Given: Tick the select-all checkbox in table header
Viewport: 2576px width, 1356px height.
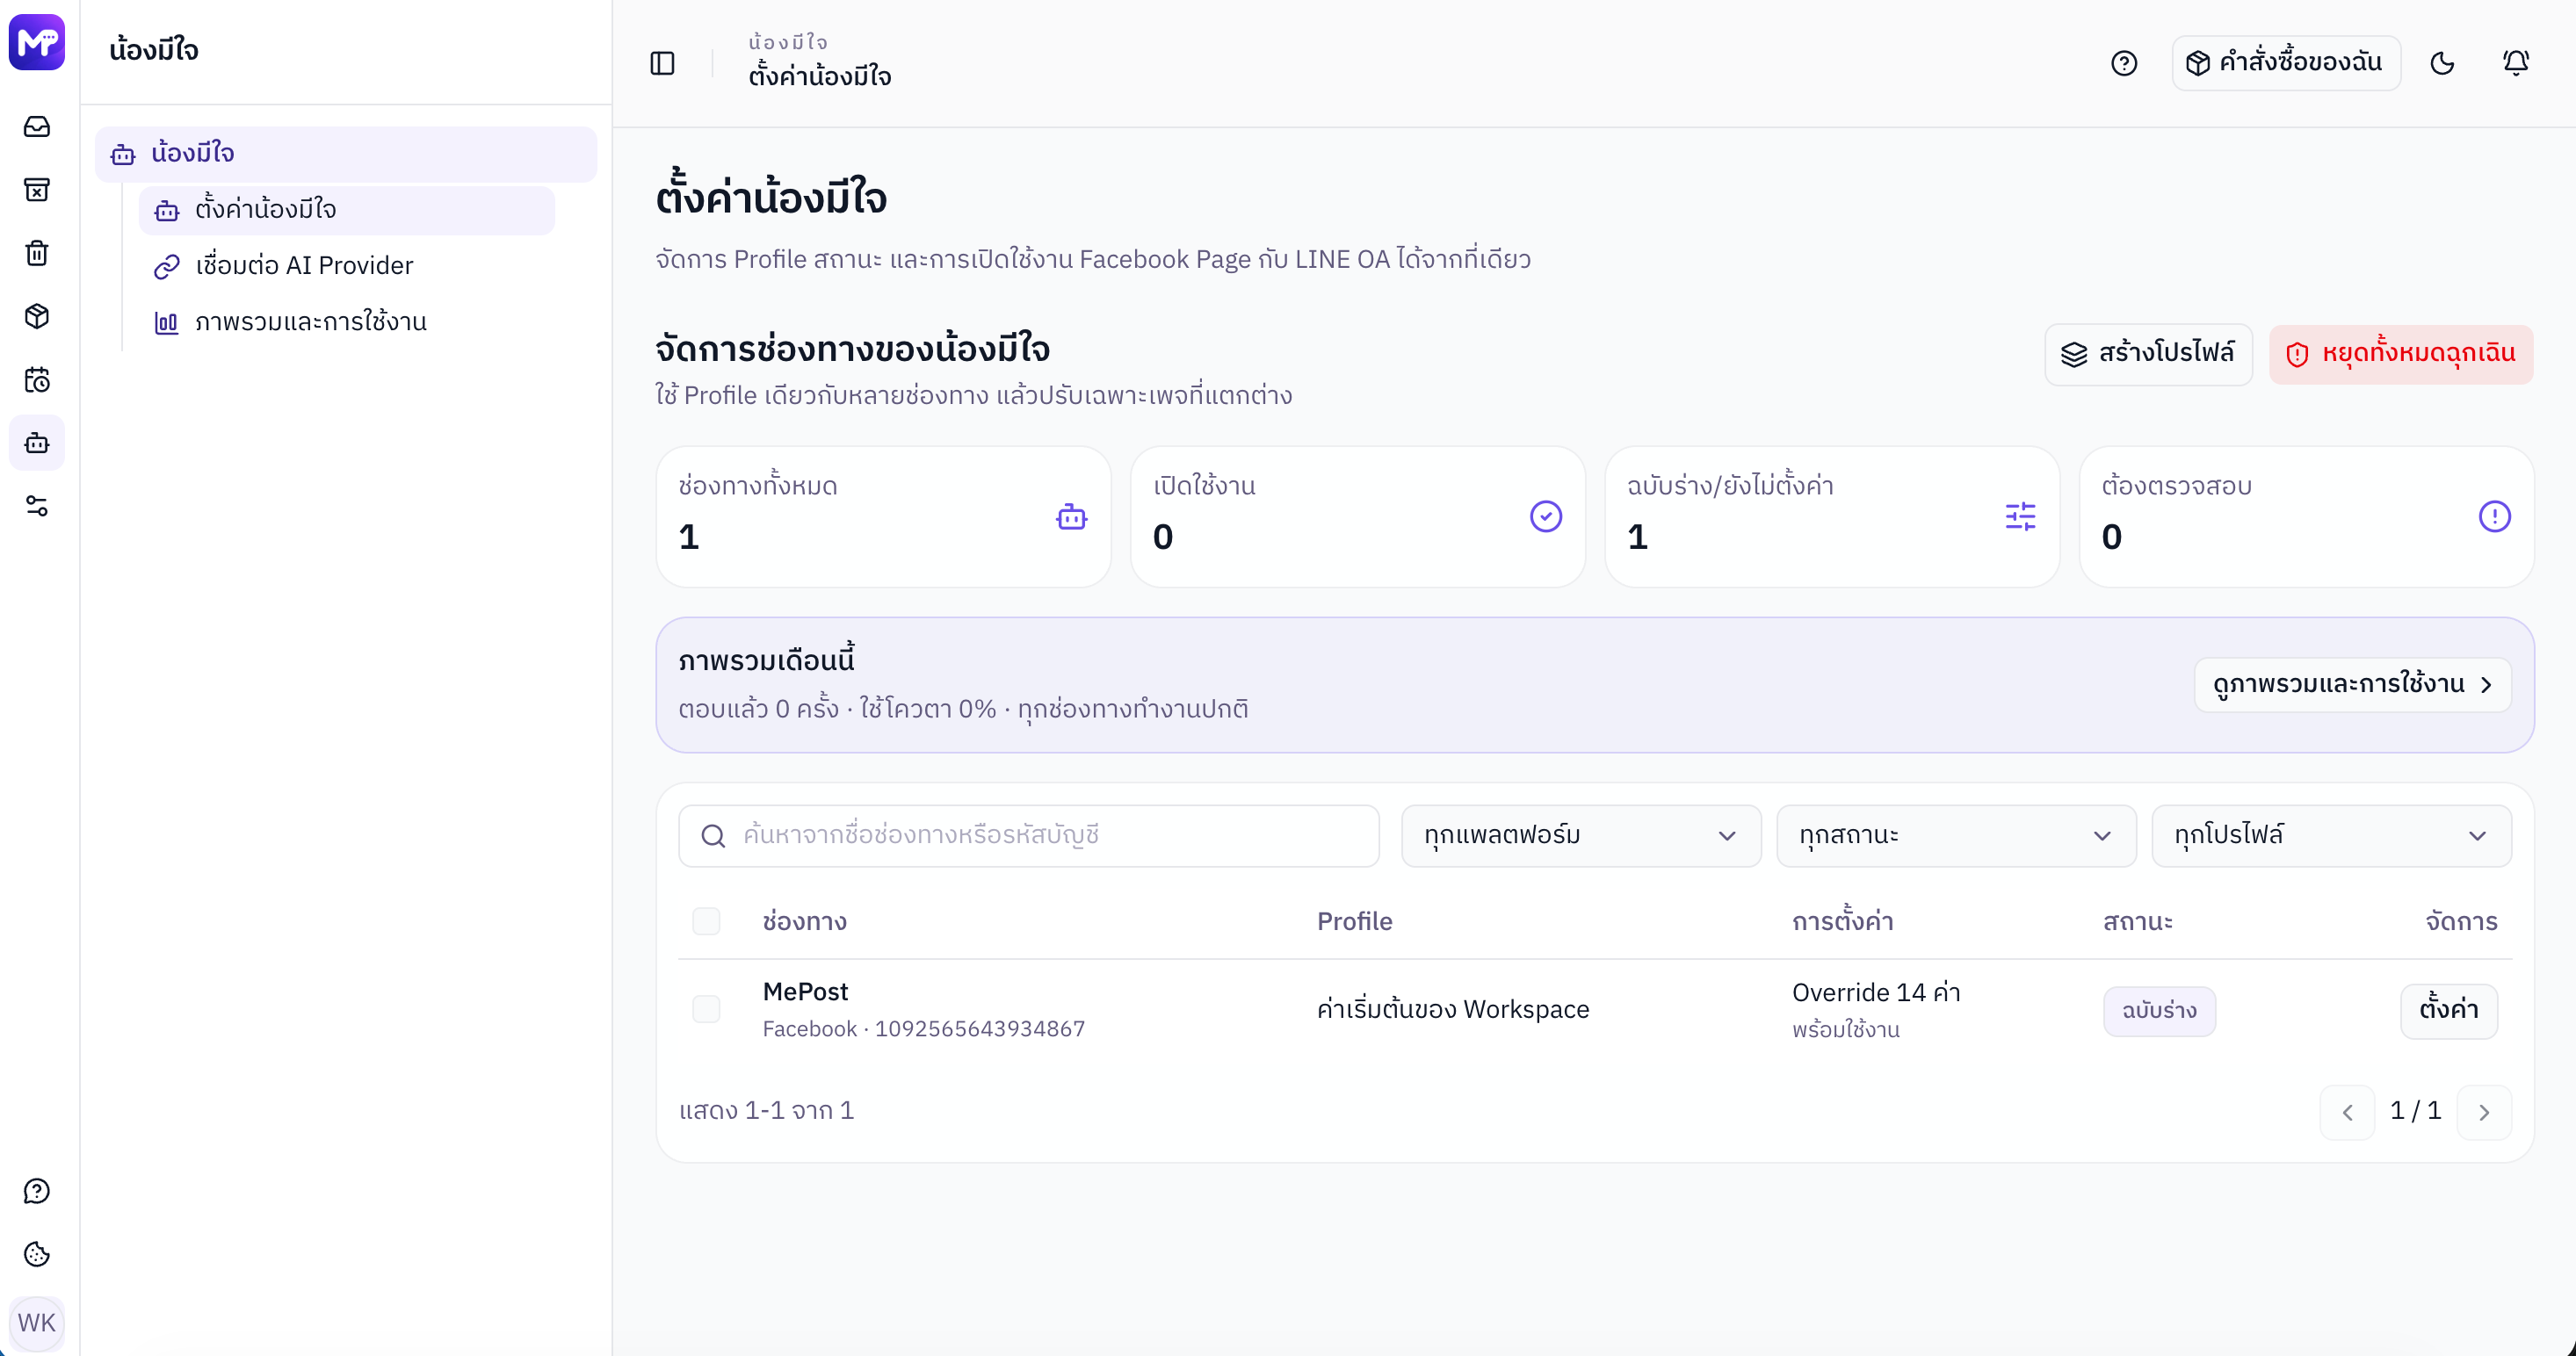Looking at the screenshot, I should tap(706, 921).
